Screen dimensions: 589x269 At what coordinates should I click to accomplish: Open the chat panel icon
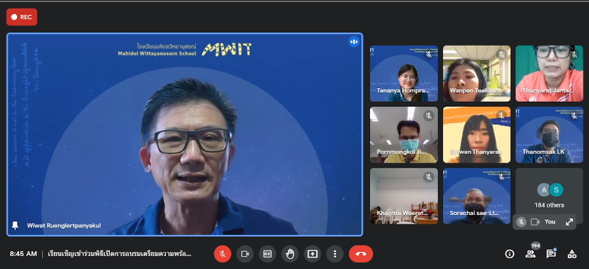click(551, 254)
